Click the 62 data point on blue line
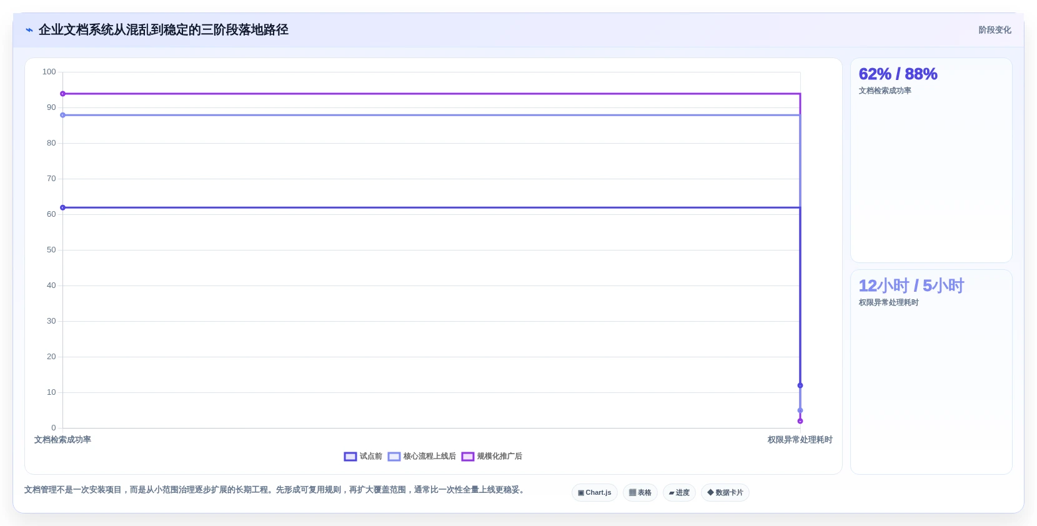Image resolution: width=1037 pixels, height=526 pixels. point(62,207)
